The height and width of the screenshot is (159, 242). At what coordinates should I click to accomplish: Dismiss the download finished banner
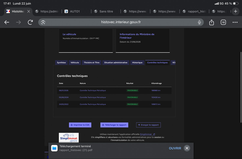[187, 148]
